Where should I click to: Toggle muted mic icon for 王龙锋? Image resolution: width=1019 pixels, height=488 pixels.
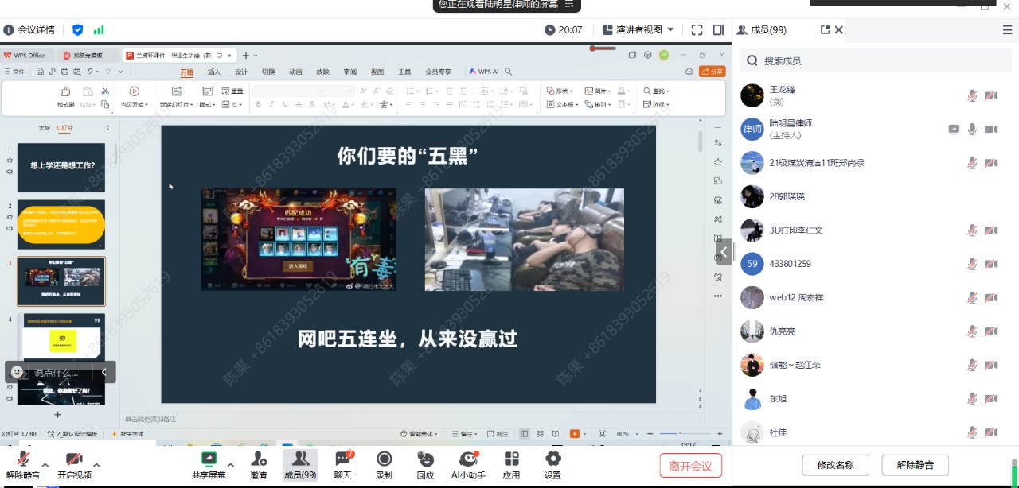[972, 95]
